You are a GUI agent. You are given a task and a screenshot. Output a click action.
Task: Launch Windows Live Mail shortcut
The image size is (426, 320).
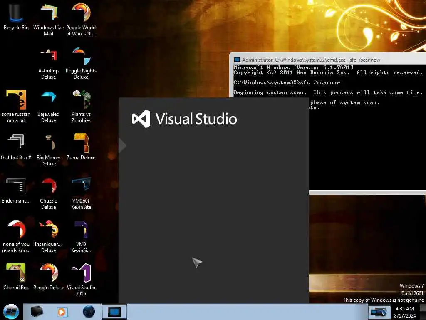click(x=48, y=20)
